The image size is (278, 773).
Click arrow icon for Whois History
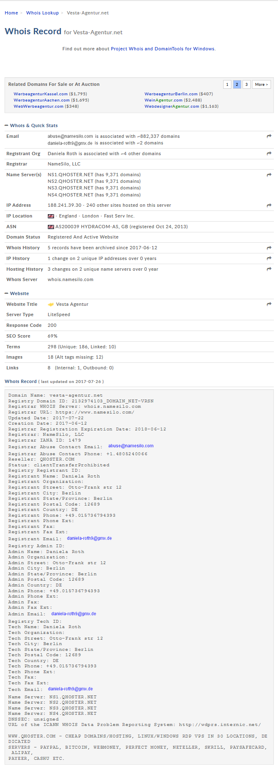pos(269,248)
